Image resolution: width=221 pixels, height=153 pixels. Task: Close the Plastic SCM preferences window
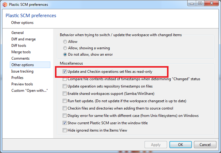tap(211, 3)
